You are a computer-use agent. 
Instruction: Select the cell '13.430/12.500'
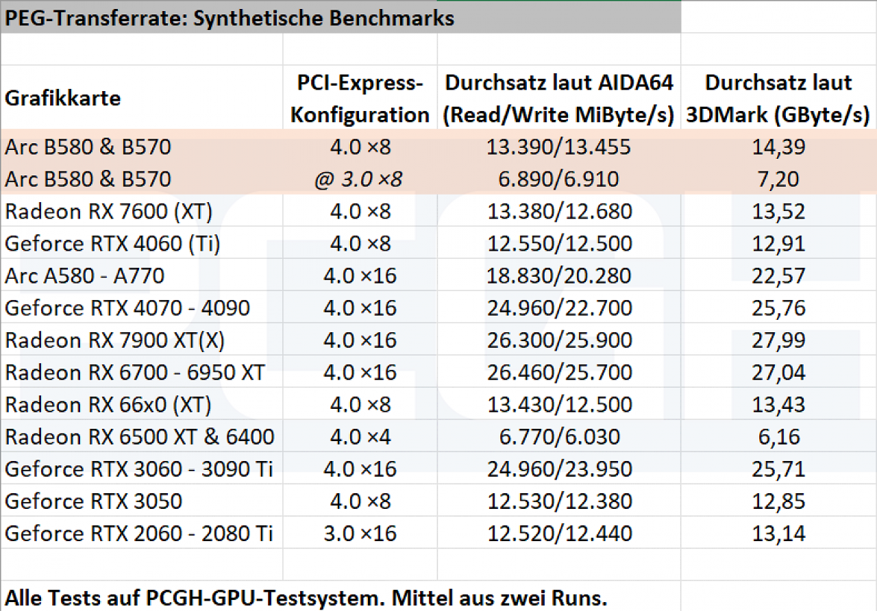(559, 403)
